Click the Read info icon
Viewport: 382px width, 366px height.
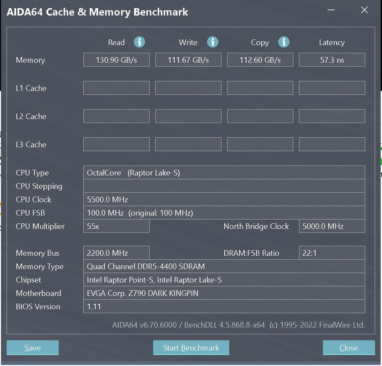140,42
